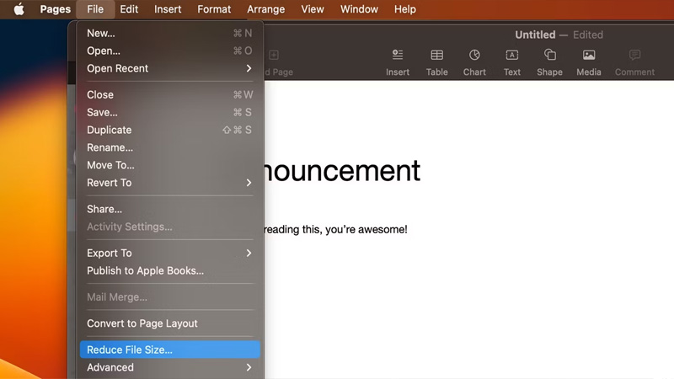Expand the Export To submenu
674x379 pixels.
(168, 253)
